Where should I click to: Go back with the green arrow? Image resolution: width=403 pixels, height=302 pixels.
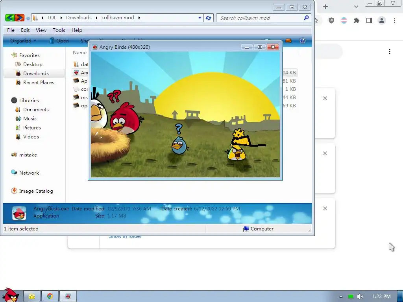click(x=10, y=18)
